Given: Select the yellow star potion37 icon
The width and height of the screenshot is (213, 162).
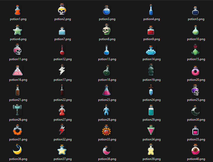Looking at the screenshot, I should click(62, 150).
